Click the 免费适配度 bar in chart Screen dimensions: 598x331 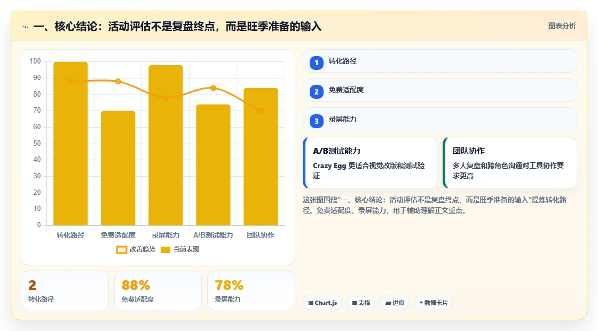(x=118, y=168)
